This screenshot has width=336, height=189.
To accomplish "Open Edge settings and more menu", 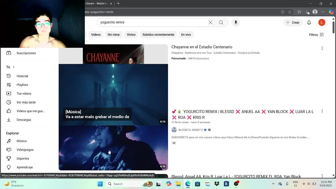I will [x=323, y=12].
